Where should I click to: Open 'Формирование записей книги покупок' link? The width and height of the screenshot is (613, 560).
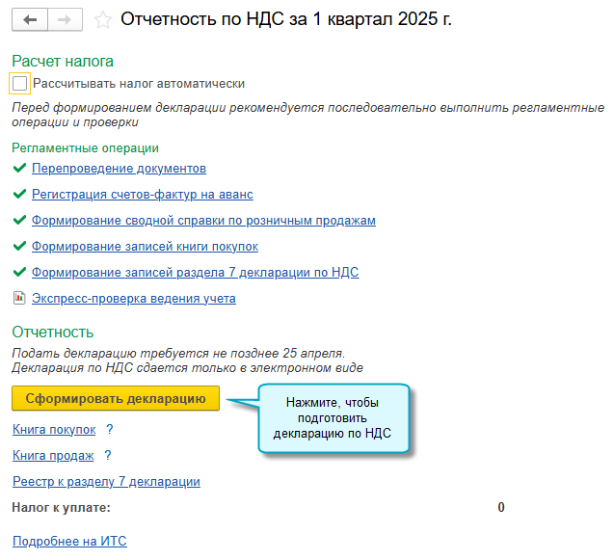tap(145, 247)
